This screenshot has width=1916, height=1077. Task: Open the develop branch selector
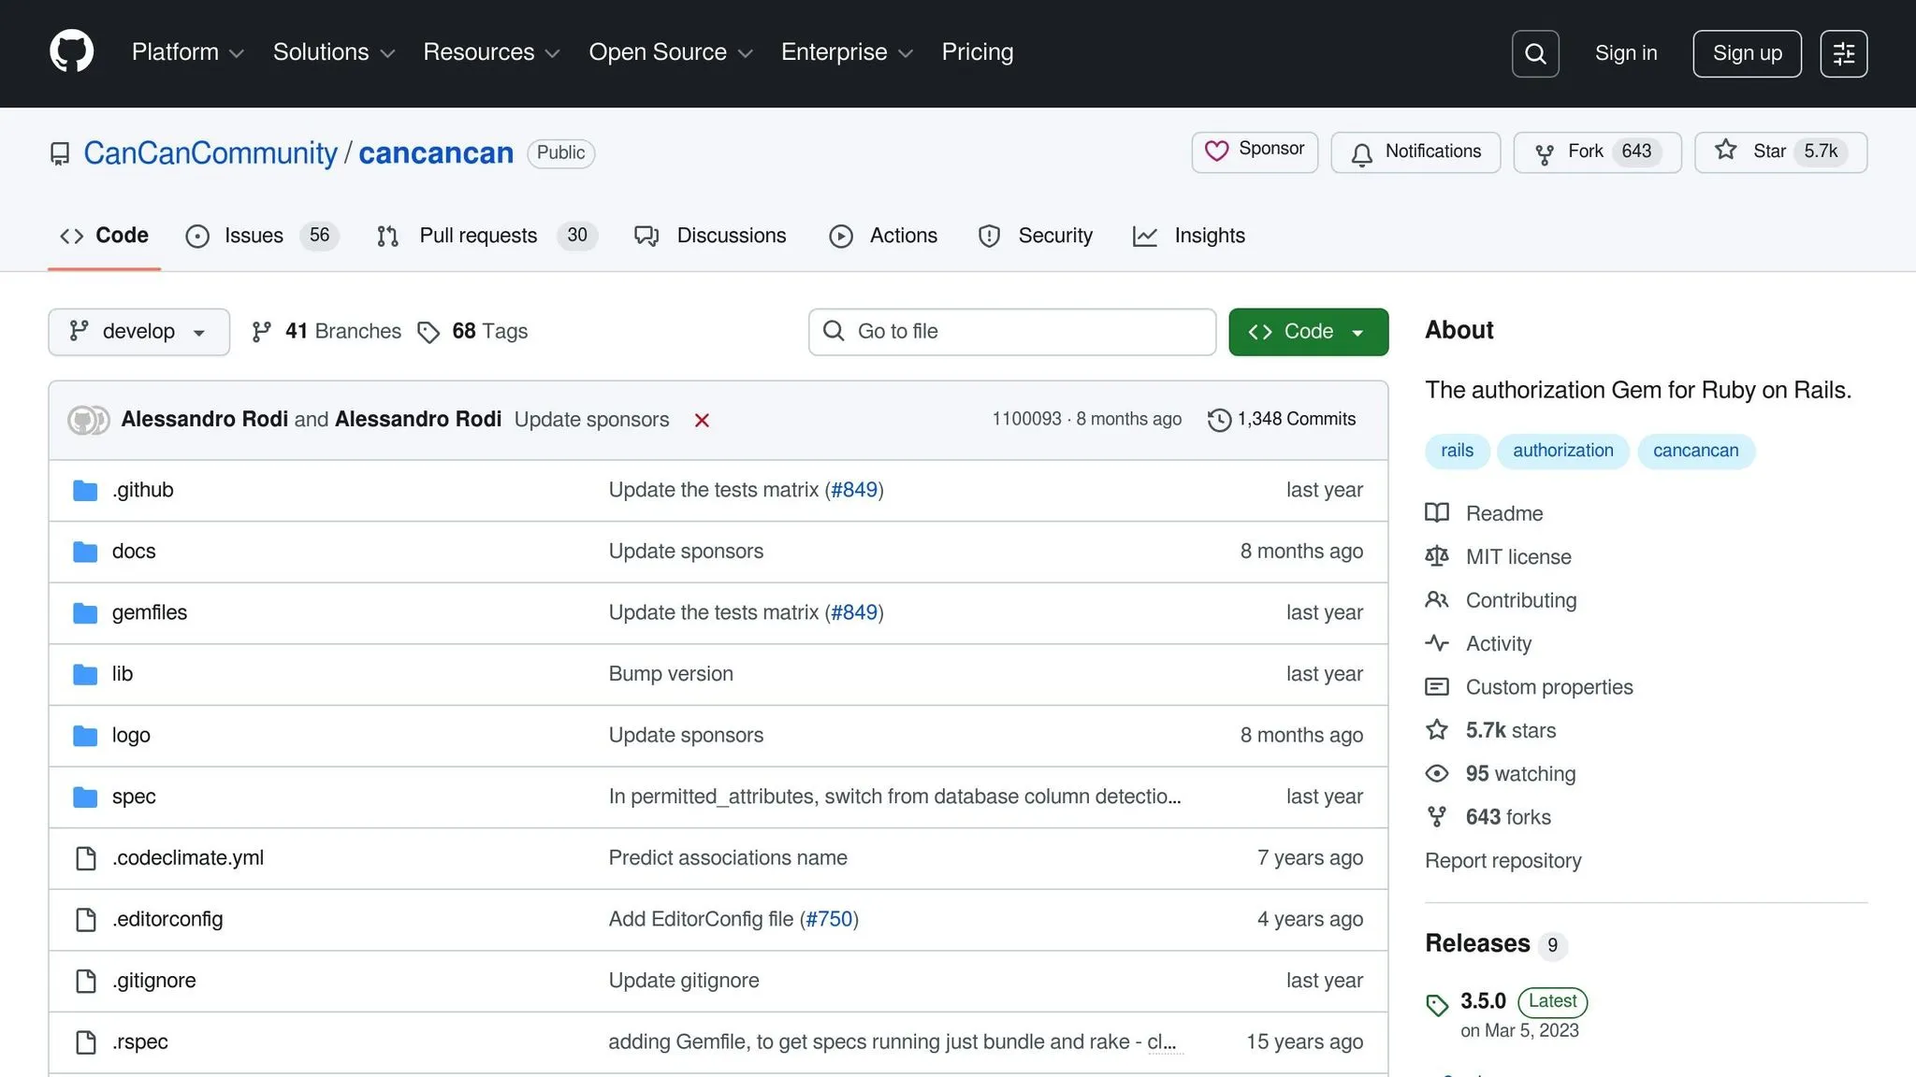coord(138,332)
